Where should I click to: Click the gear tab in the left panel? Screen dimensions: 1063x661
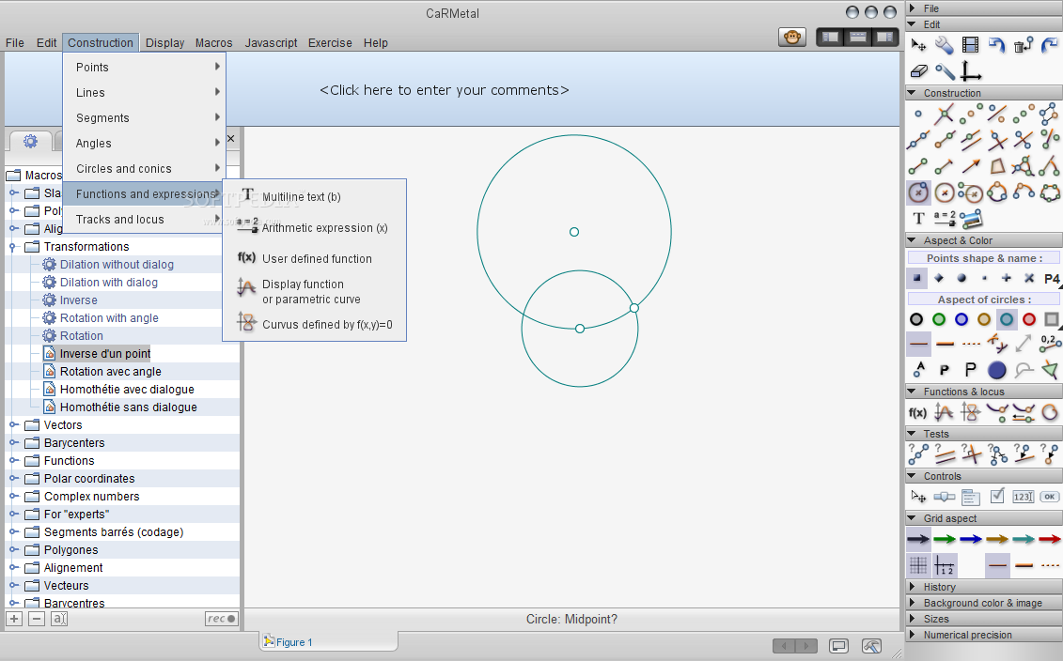click(x=30, y=142)
